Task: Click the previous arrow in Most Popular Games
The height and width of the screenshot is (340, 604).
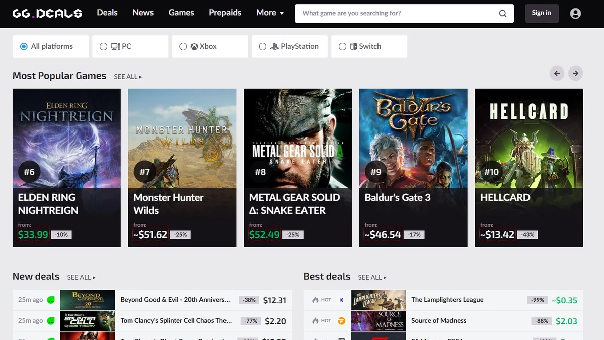Action: [557, 73]
